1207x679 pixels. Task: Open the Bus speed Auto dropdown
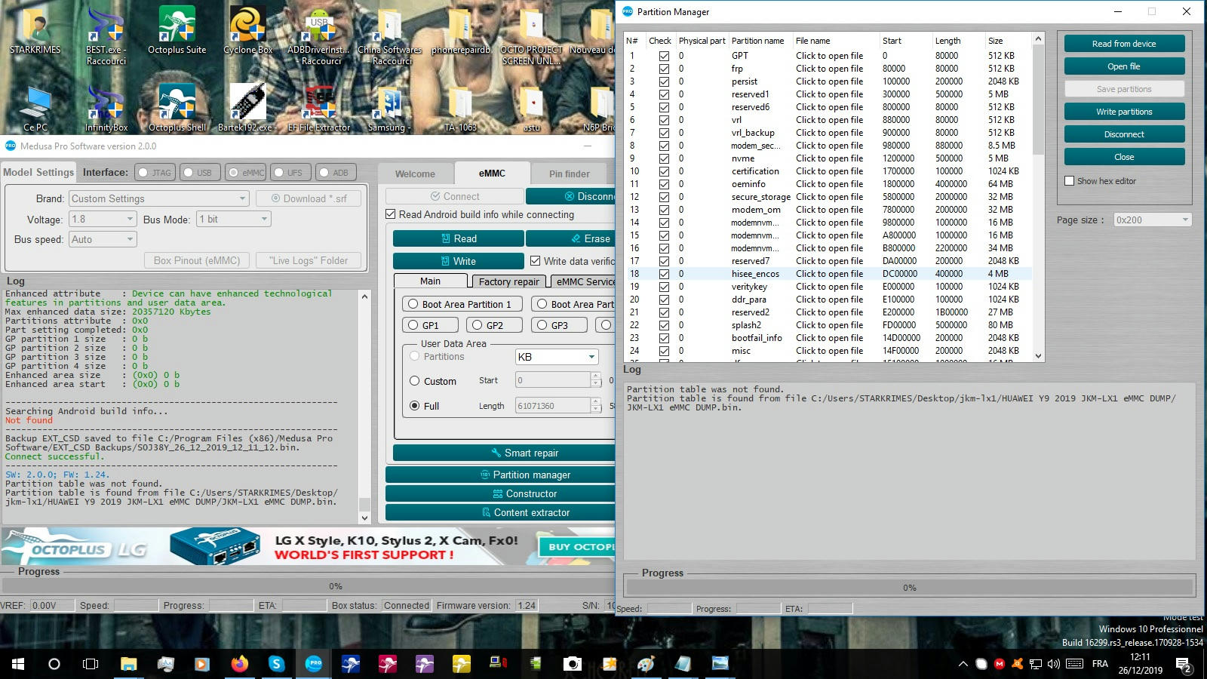coord(103,239)
